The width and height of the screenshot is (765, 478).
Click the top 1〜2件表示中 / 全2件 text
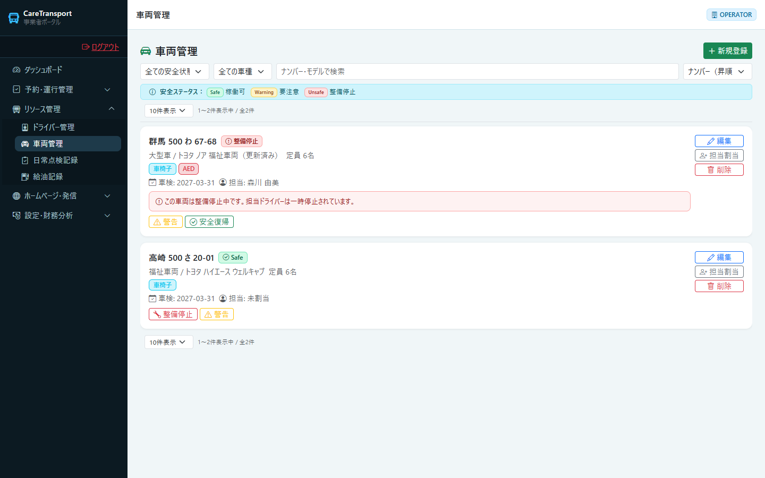[x=226, y=110]
